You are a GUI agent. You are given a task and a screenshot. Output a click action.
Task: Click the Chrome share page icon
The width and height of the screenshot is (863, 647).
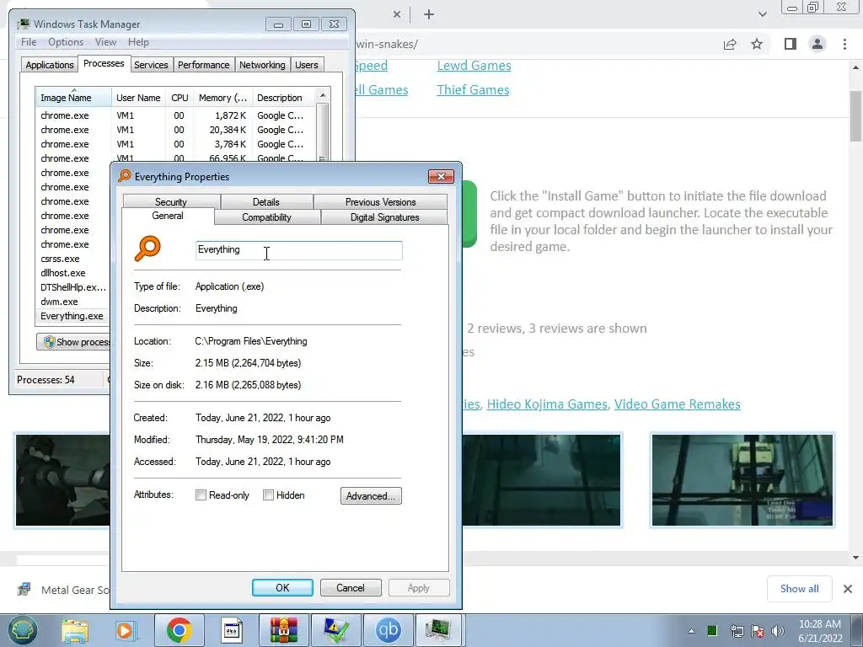(730, 44)
